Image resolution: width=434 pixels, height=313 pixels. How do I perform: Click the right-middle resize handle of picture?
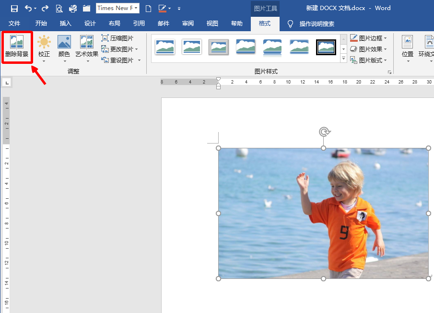point(428,213)
